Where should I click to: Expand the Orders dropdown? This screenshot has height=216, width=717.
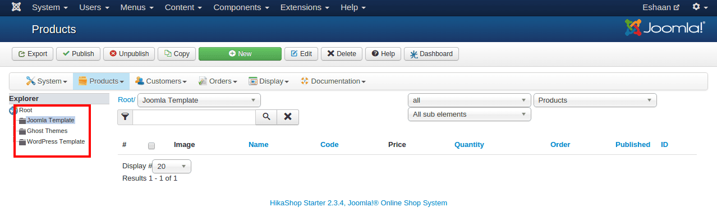pyautogui.click(x=218, y=81)
